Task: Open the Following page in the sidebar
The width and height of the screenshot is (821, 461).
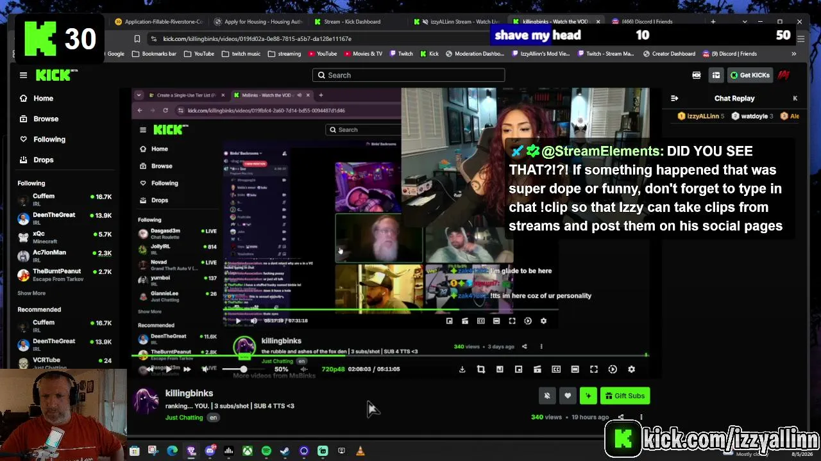Action: click(x=42, y=139)
